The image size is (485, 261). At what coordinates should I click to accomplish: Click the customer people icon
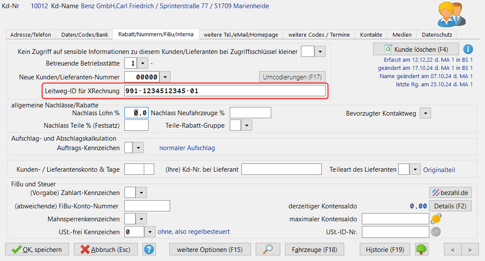[451, 15]
